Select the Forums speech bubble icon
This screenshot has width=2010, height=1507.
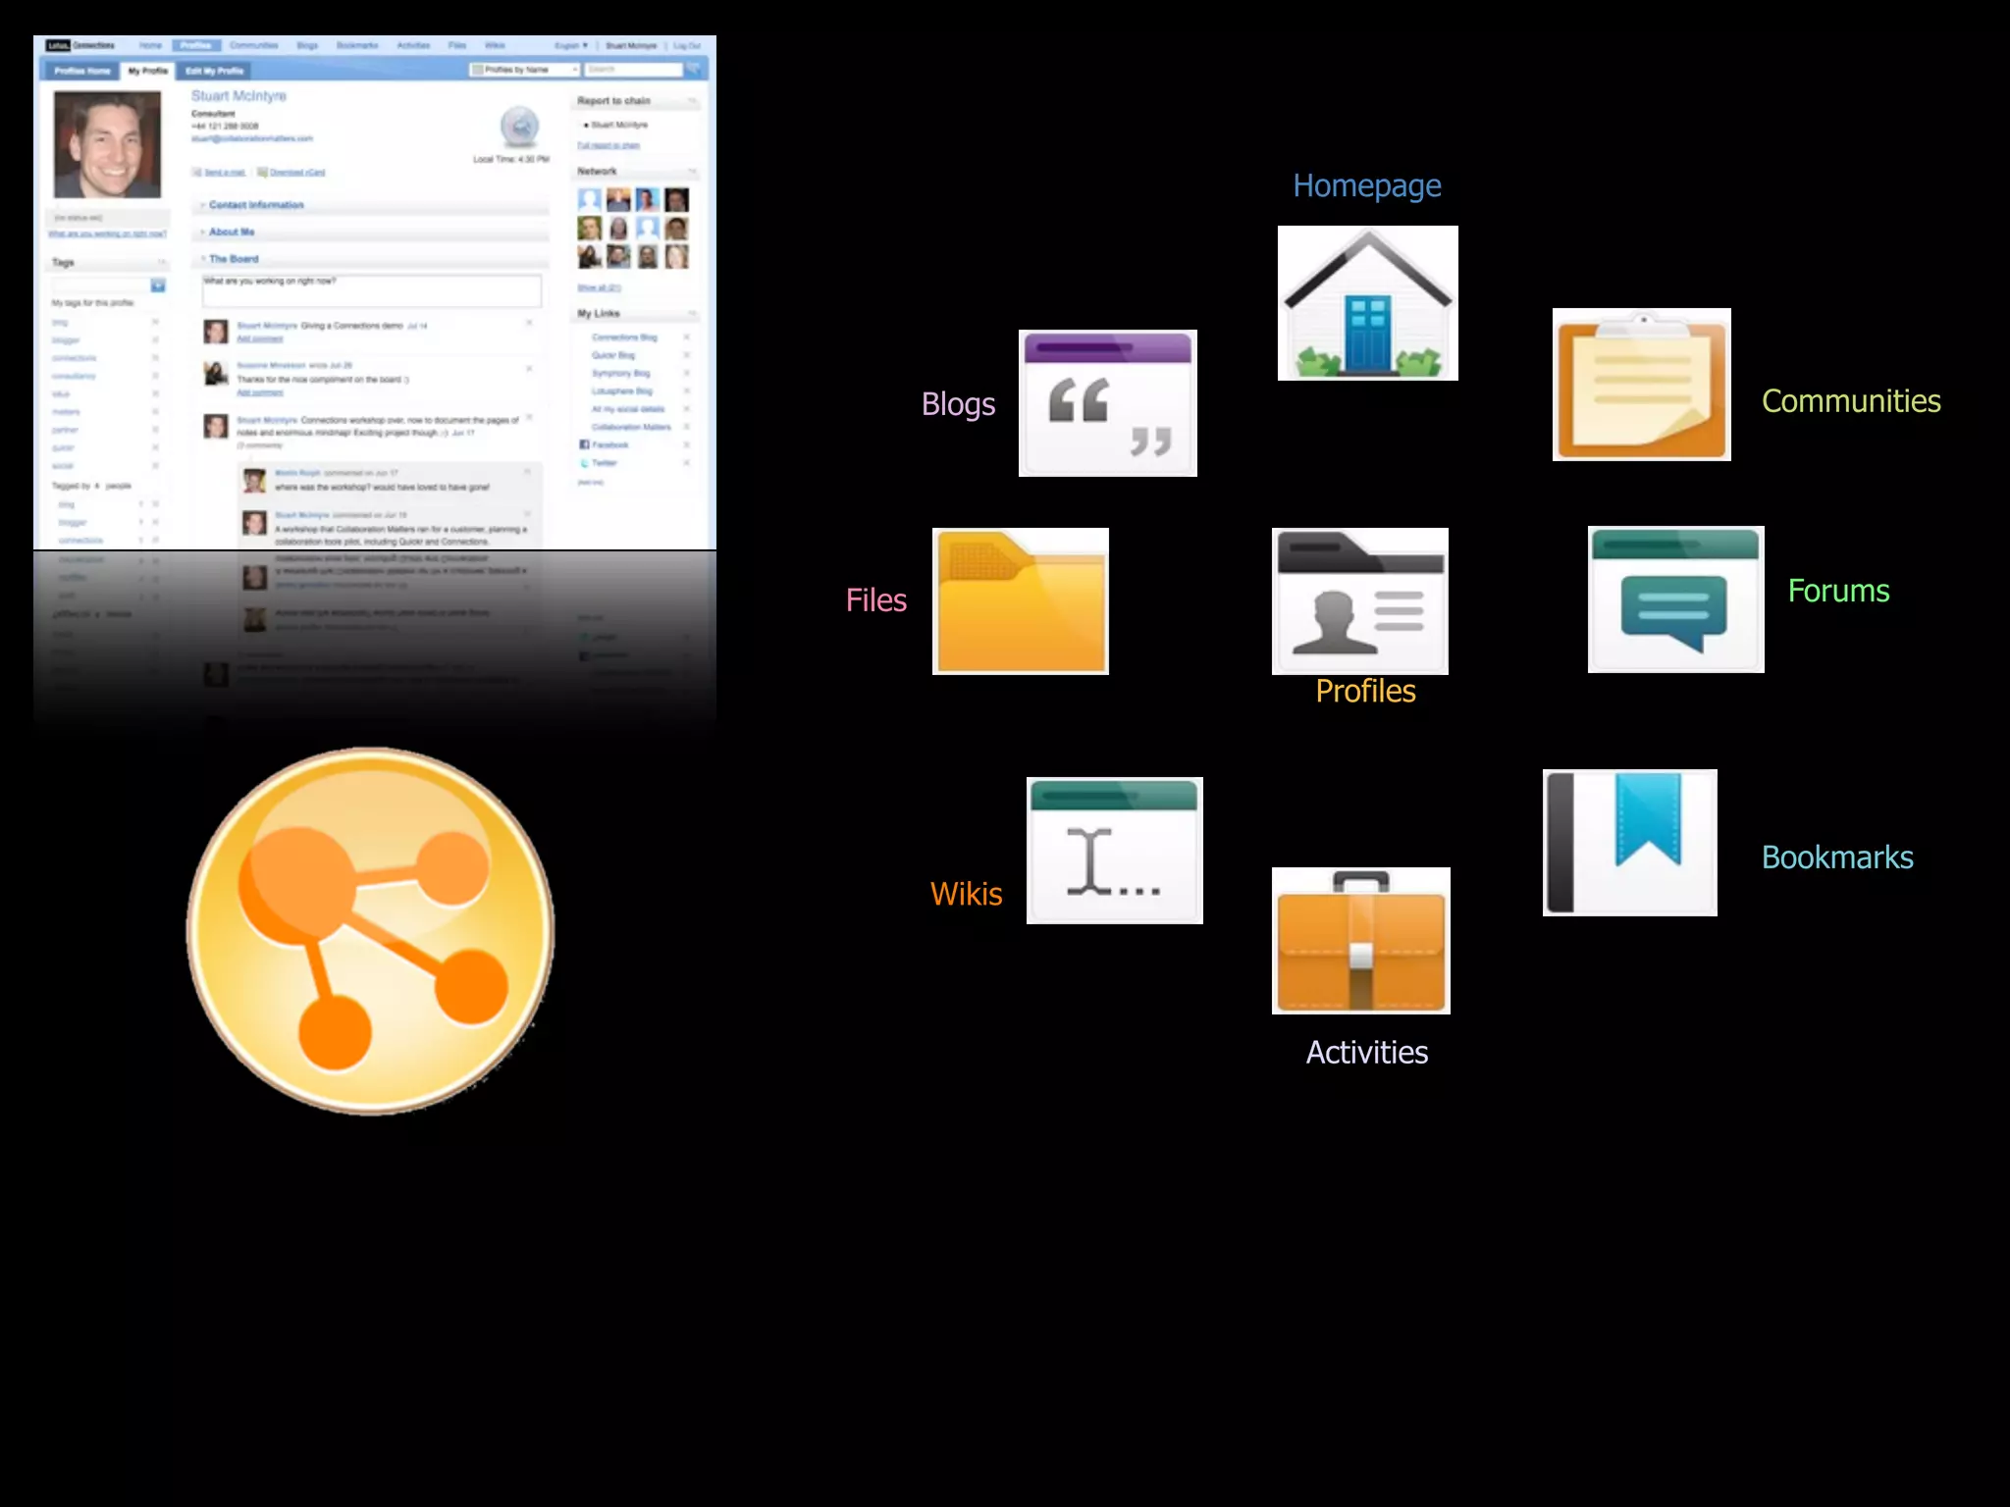pos(1676,599)
